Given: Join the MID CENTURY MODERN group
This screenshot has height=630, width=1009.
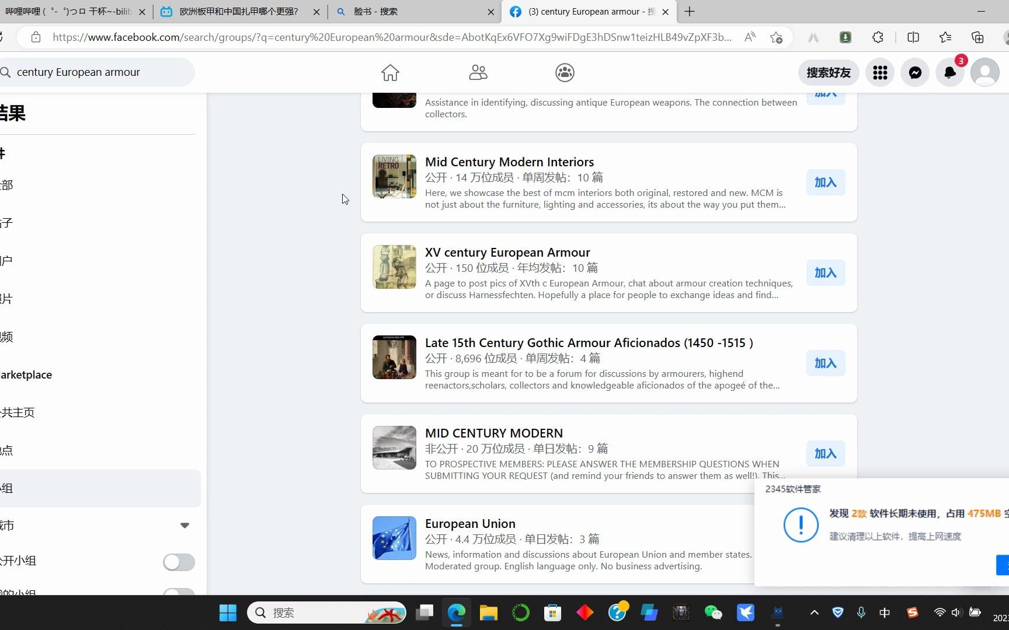Looking at the screenshot, I should click(x=826, y=453).
